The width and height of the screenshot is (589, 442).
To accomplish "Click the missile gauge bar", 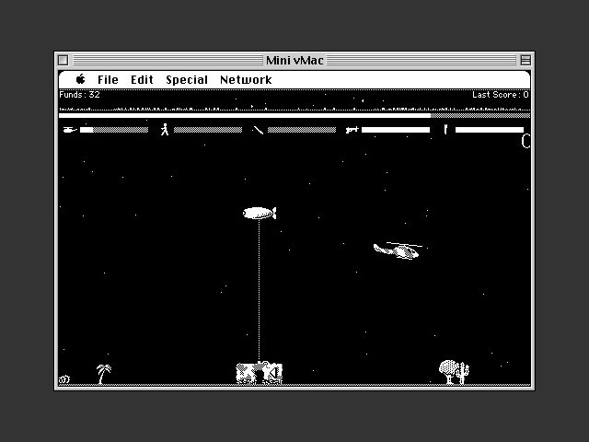I will [x=302, y=130].
